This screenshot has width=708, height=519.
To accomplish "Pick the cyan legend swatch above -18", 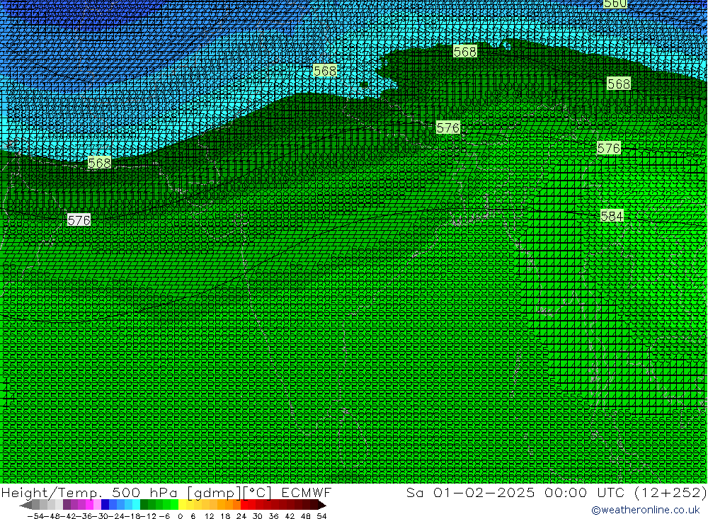I will coord(136,505).
